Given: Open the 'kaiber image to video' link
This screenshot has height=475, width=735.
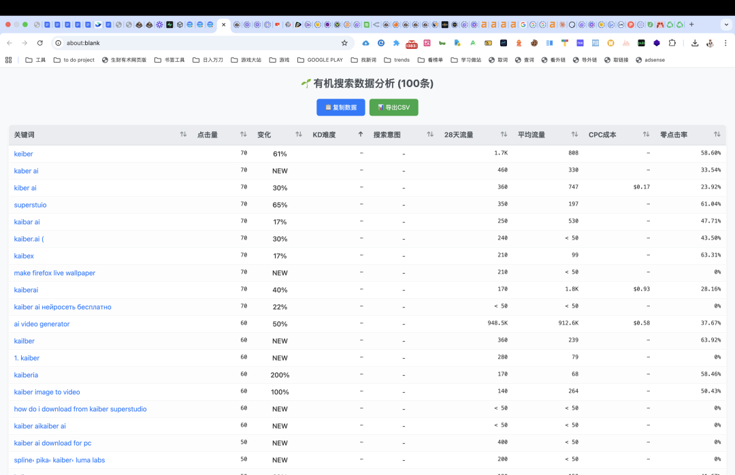Looking at the screenshot, I should coord(47,392).
